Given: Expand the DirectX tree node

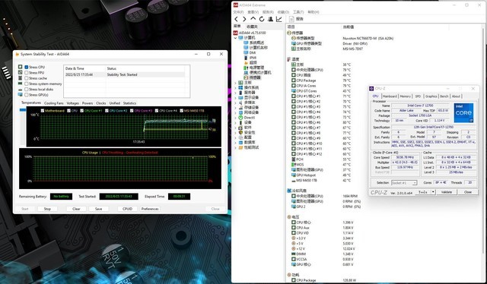Looking at the screenshot, I should [x=235, y=118].
